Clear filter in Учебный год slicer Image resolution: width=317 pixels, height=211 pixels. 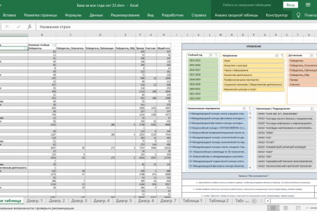[216, 55]
